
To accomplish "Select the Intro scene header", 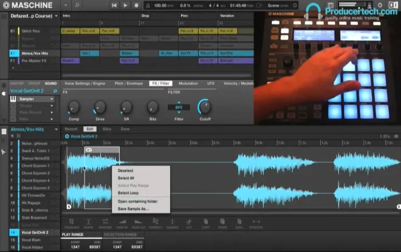I will 66,16.
